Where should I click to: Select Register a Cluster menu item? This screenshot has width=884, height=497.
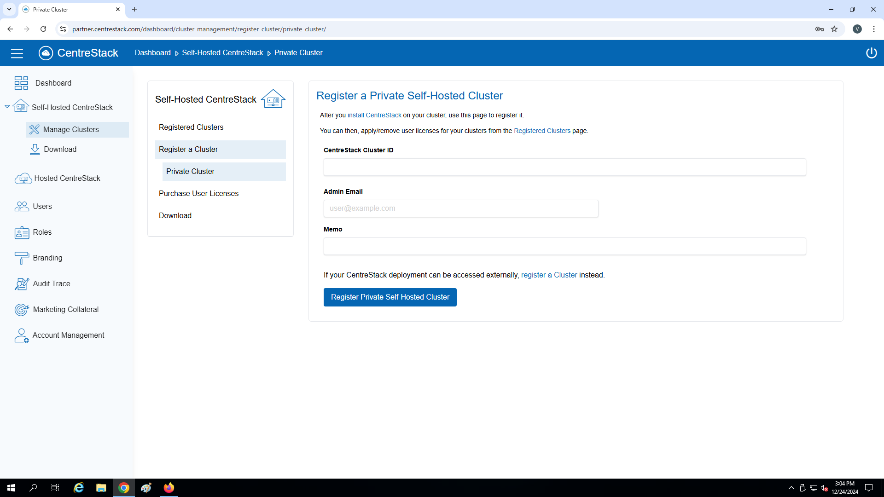pyautogui.click(x=220, y=150)
